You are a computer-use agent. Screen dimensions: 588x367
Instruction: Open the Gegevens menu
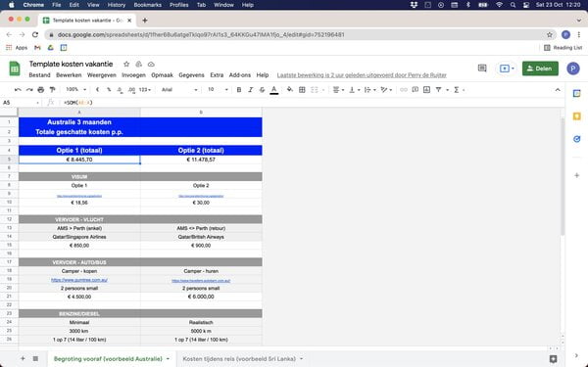pyautogui.click(x=191, y=75)
